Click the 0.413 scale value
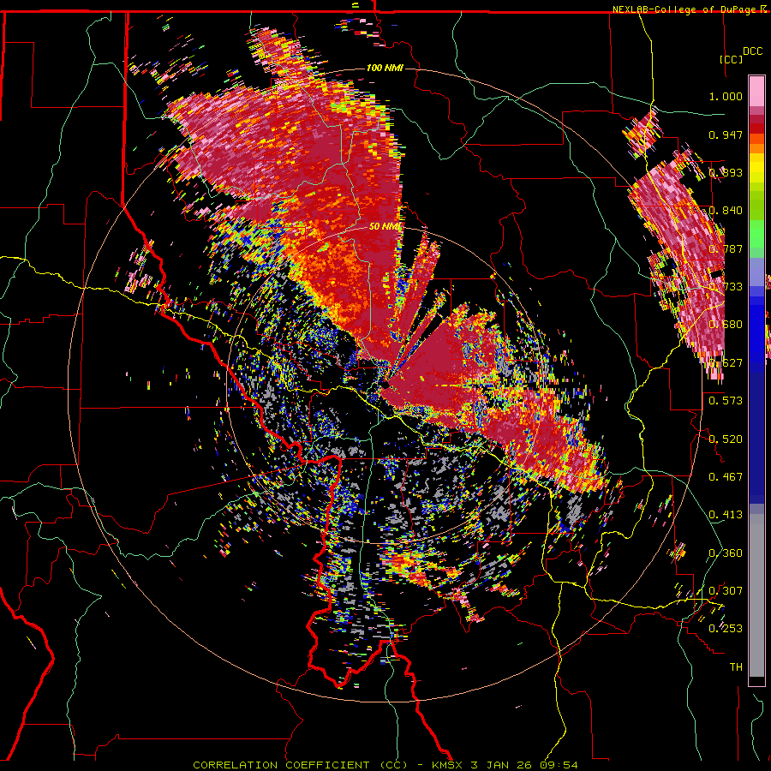 726,515
